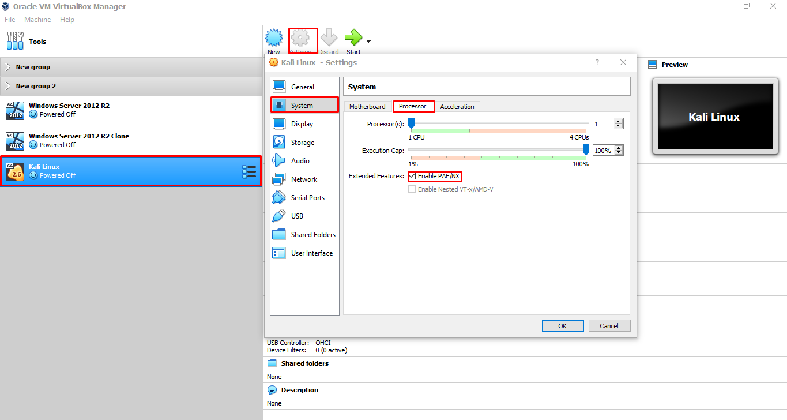Open the Serial Ports settings category
This screenshot has height=420, width=787.
[304, 198]
